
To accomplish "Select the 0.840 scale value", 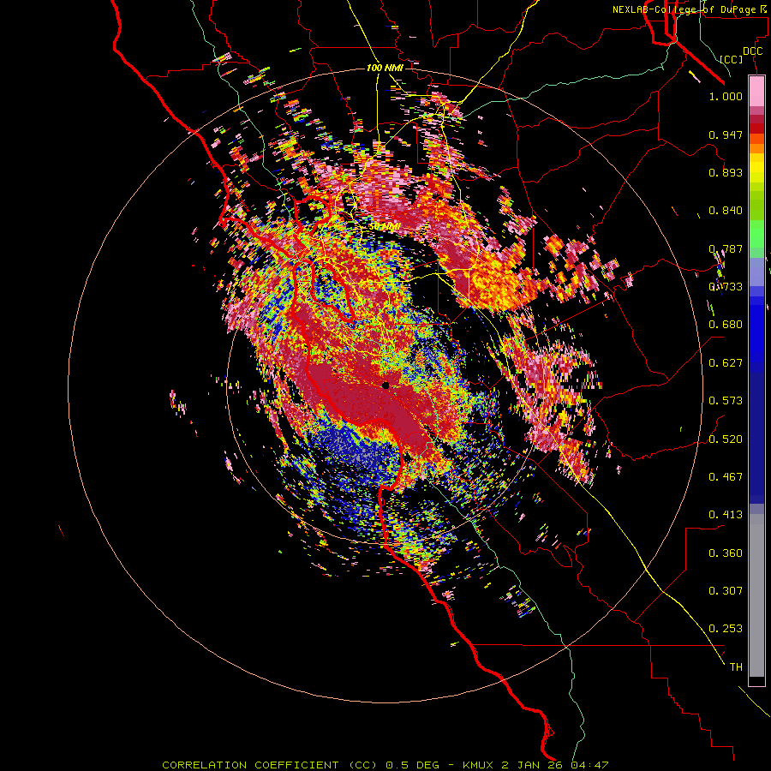I will [726, 211].
